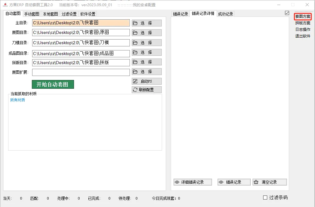Click folder icon for 刀模目录 row
The image size is (315, 207).
click(x=135, y=42)
